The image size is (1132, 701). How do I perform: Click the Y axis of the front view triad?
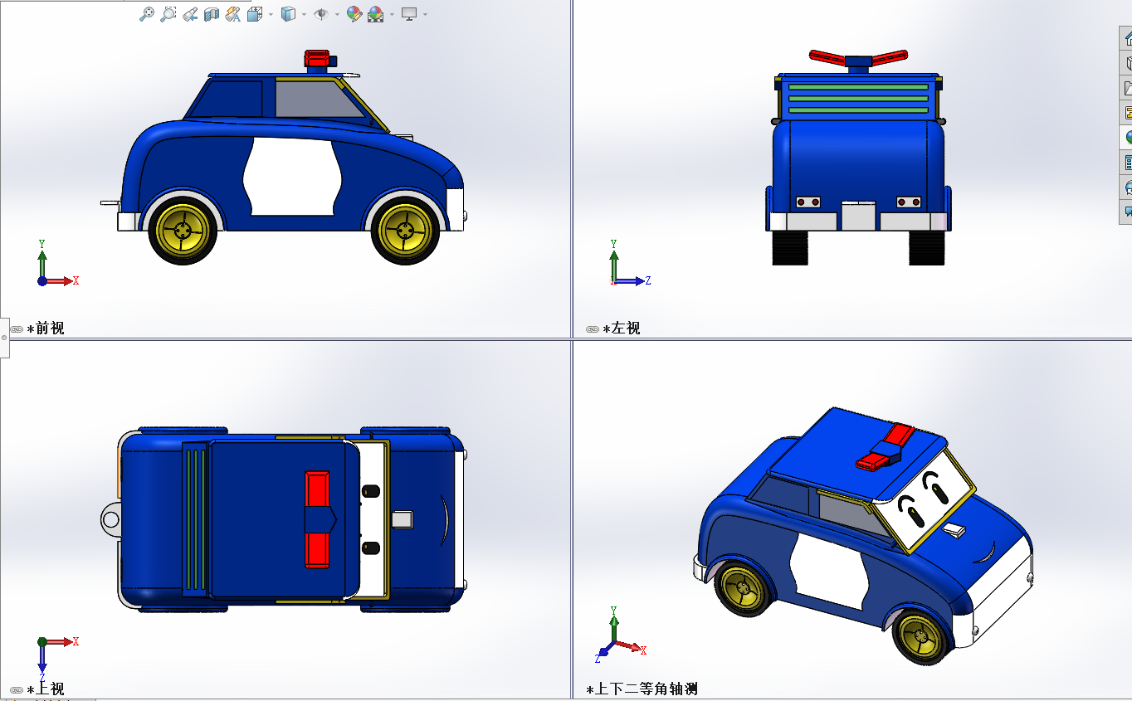41,257
